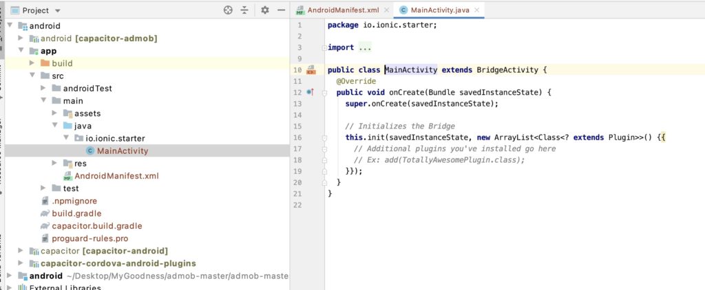Viewport: 705px width, 290px height.
Task: Select capacitor.build.gradle file
Action: point(96,226)
